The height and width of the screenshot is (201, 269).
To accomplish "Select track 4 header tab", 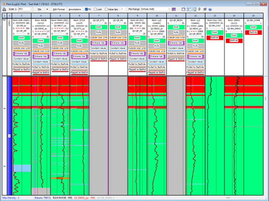I will pyautogui.click(x=41, y=16).
